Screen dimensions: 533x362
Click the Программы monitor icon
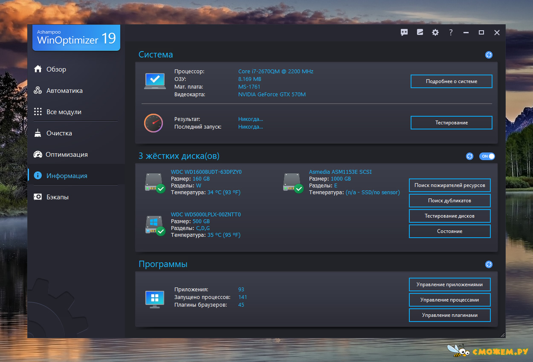click(x=154, y=299)
